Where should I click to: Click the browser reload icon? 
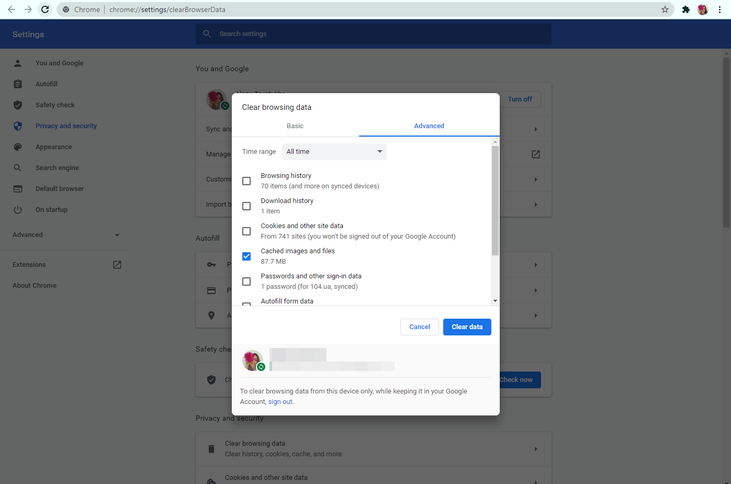45,9
